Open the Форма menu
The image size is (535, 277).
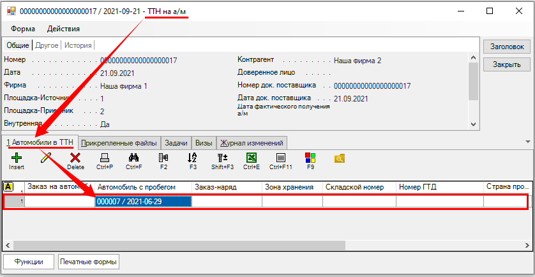[x=23, y=29]
